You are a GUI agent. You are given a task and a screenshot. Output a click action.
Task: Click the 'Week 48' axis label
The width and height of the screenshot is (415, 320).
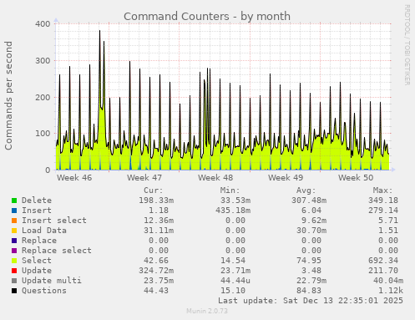coord(215,177)
